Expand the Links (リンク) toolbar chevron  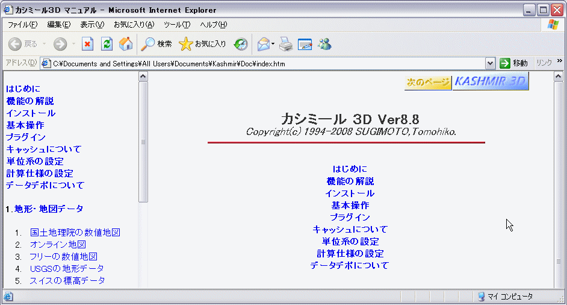pos(560,61)
